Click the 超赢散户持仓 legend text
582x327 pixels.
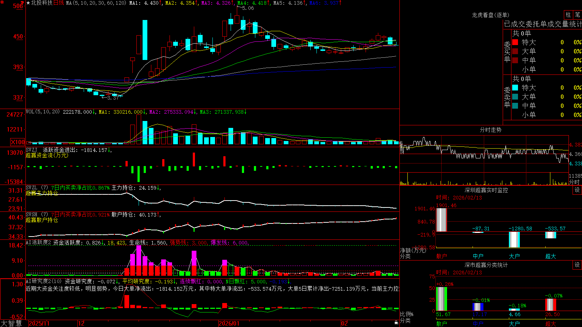[x=42, y=220]
